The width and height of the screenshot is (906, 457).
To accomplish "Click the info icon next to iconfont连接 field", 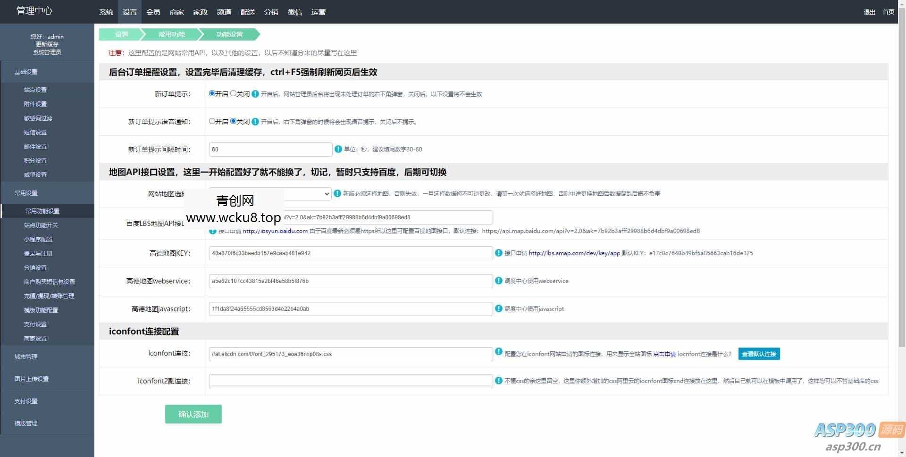I will (498, 354).
